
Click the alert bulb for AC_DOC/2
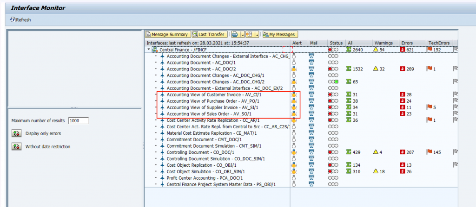pyautogui.click(x=294, y=69)
